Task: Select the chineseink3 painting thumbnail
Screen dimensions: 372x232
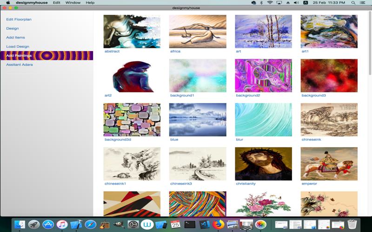Action: [x=198, y=164]
